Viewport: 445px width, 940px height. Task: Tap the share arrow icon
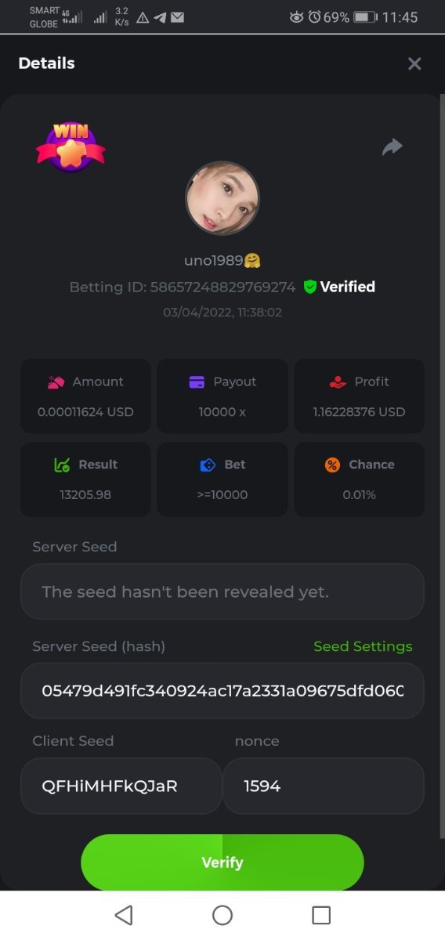392,146
